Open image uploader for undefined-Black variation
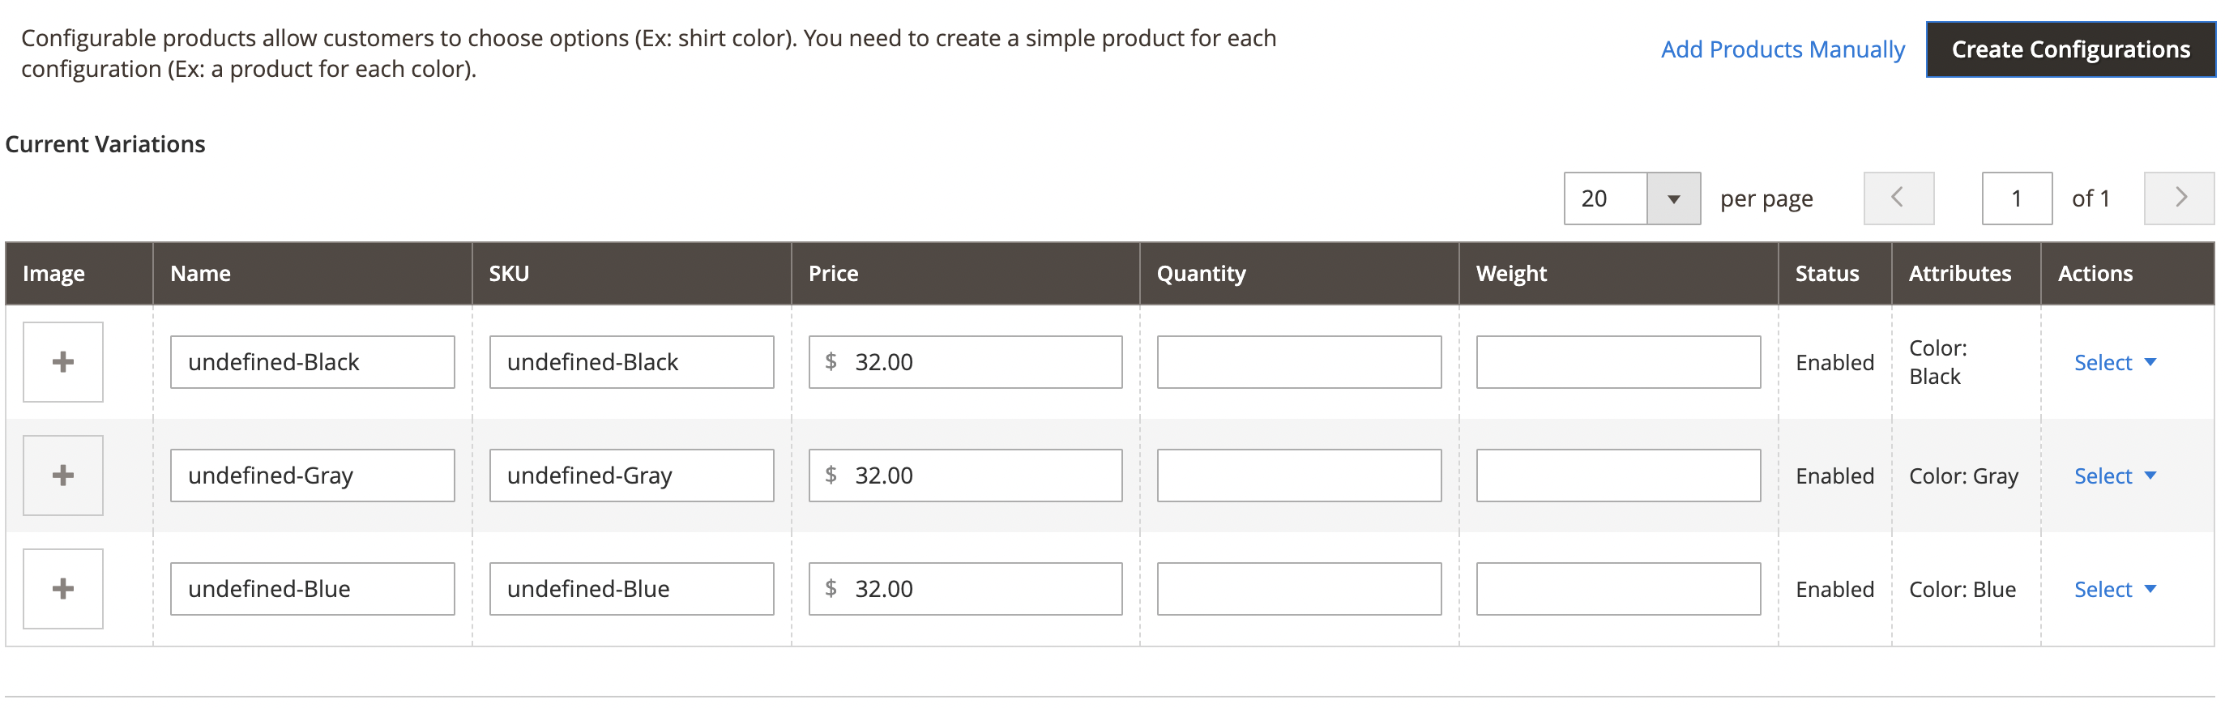Image resolution: width=2225 pixels, height=708 pixels. pos(62,362)
